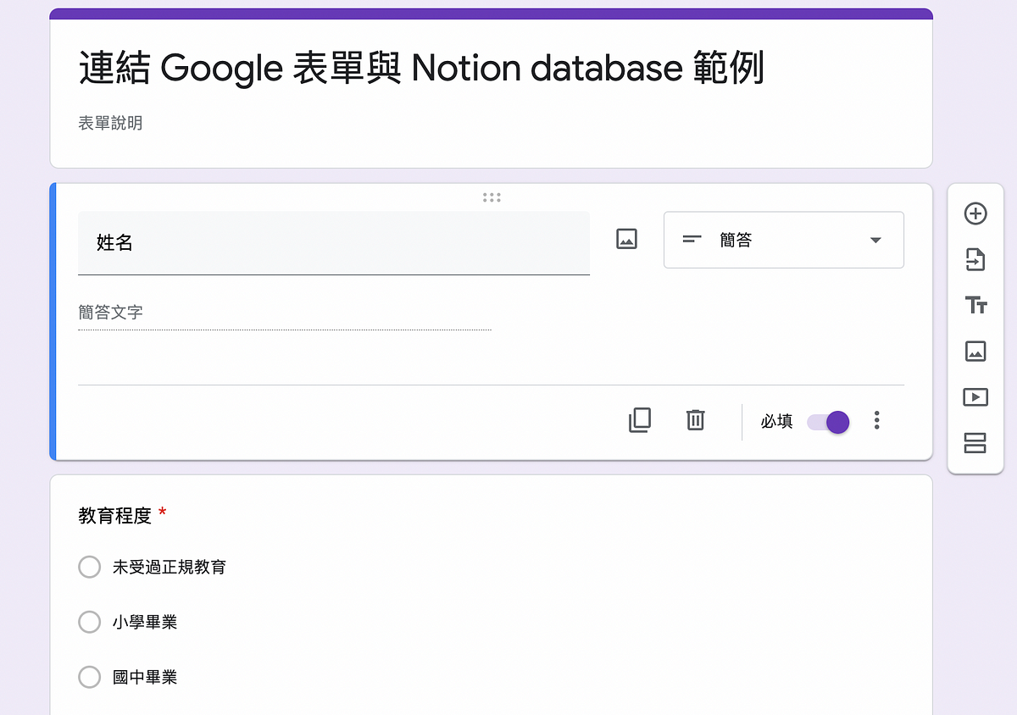Add video from the side toolbar

click(975, 396)
